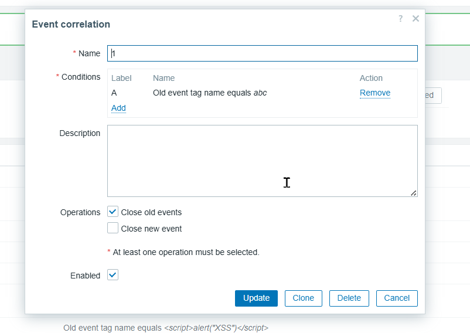Add a new condition
470x333 pixels.
coord(118,108)
